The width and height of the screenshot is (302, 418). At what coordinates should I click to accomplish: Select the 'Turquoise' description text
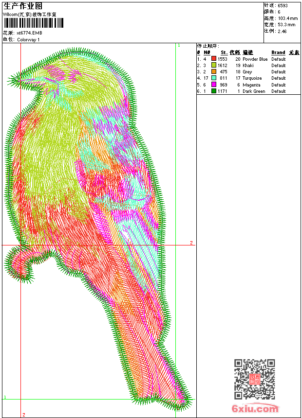(x=252, y=78)
